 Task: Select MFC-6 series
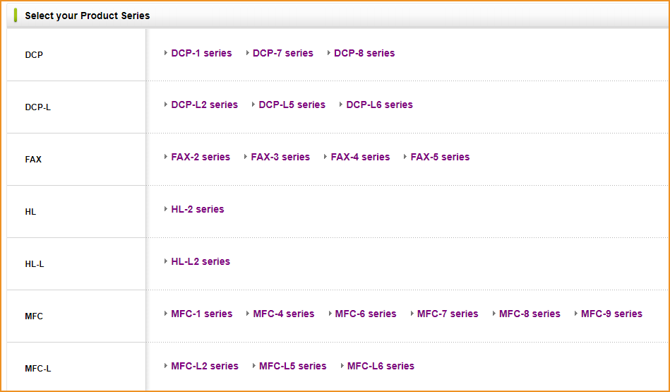click(x=366, y=314)
